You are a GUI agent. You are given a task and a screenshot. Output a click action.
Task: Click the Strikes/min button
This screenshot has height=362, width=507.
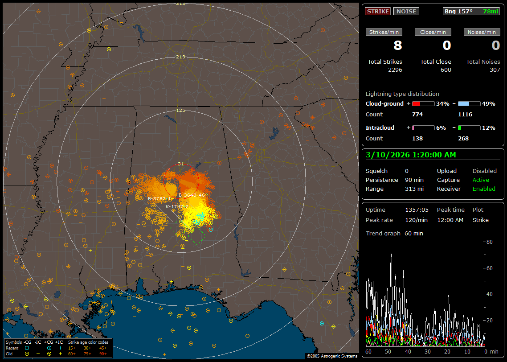click(384, 32)
